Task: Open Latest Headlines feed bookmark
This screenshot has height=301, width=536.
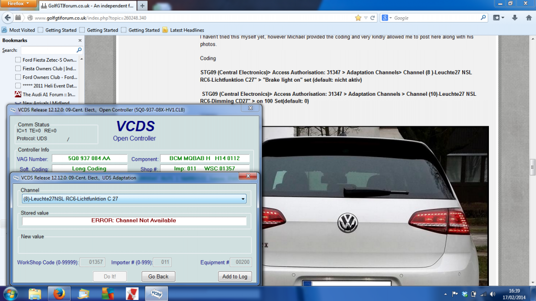Action: point(183,30)
